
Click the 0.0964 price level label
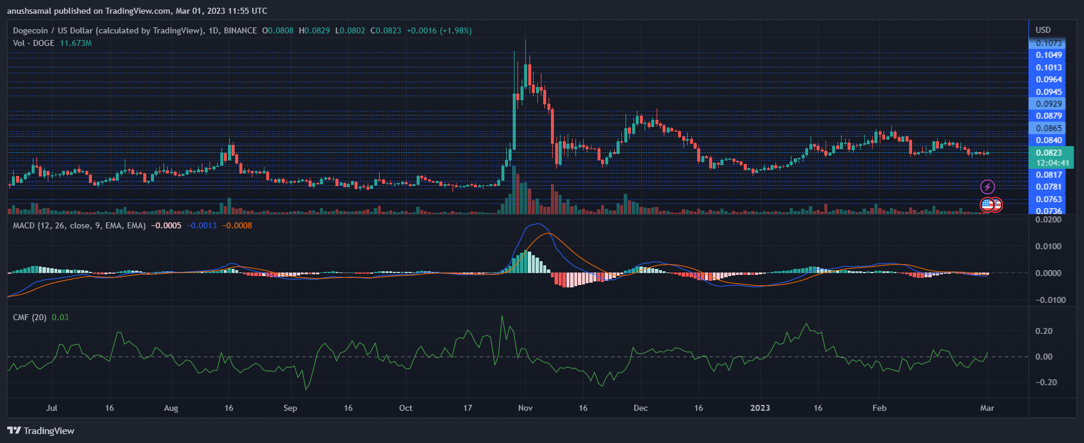[x=1047, y=79]
